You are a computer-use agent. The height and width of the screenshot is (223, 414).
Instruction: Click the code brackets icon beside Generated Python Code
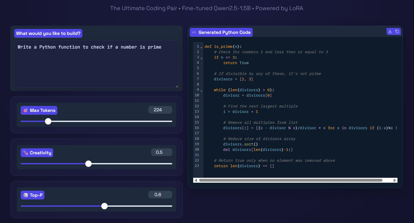(x=194, y=33)
